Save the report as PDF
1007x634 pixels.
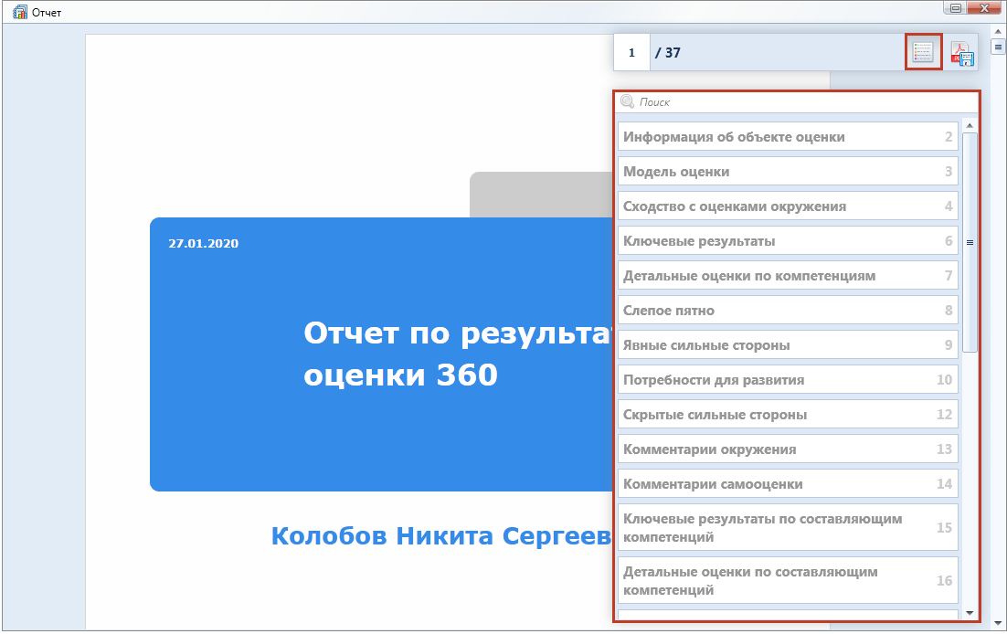click(962, 53)
